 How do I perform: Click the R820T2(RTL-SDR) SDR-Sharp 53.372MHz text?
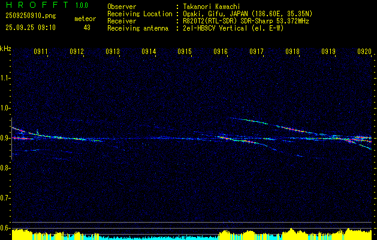(x=246, y=21)
